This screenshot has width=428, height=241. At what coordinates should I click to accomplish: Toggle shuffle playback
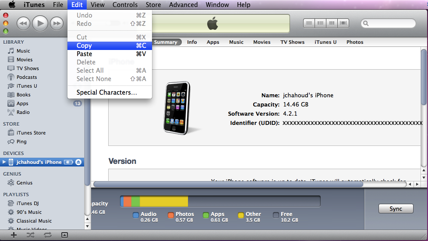(x=30, y=235)
